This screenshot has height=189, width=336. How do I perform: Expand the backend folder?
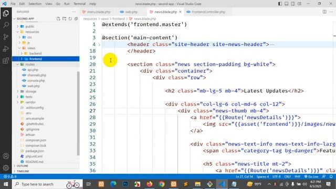pos(46,54)
